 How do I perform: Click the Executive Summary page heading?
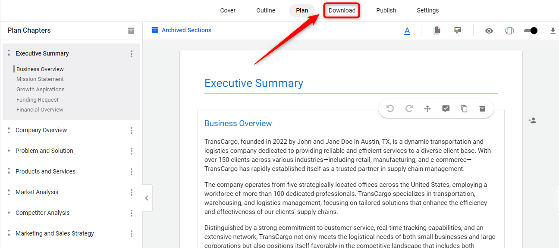[x=254, y=83]
